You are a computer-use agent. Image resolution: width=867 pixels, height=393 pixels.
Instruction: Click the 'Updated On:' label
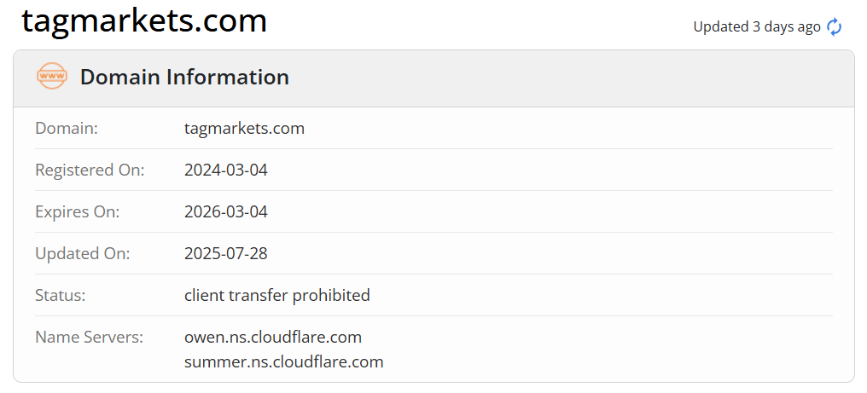tap(82, 253)
